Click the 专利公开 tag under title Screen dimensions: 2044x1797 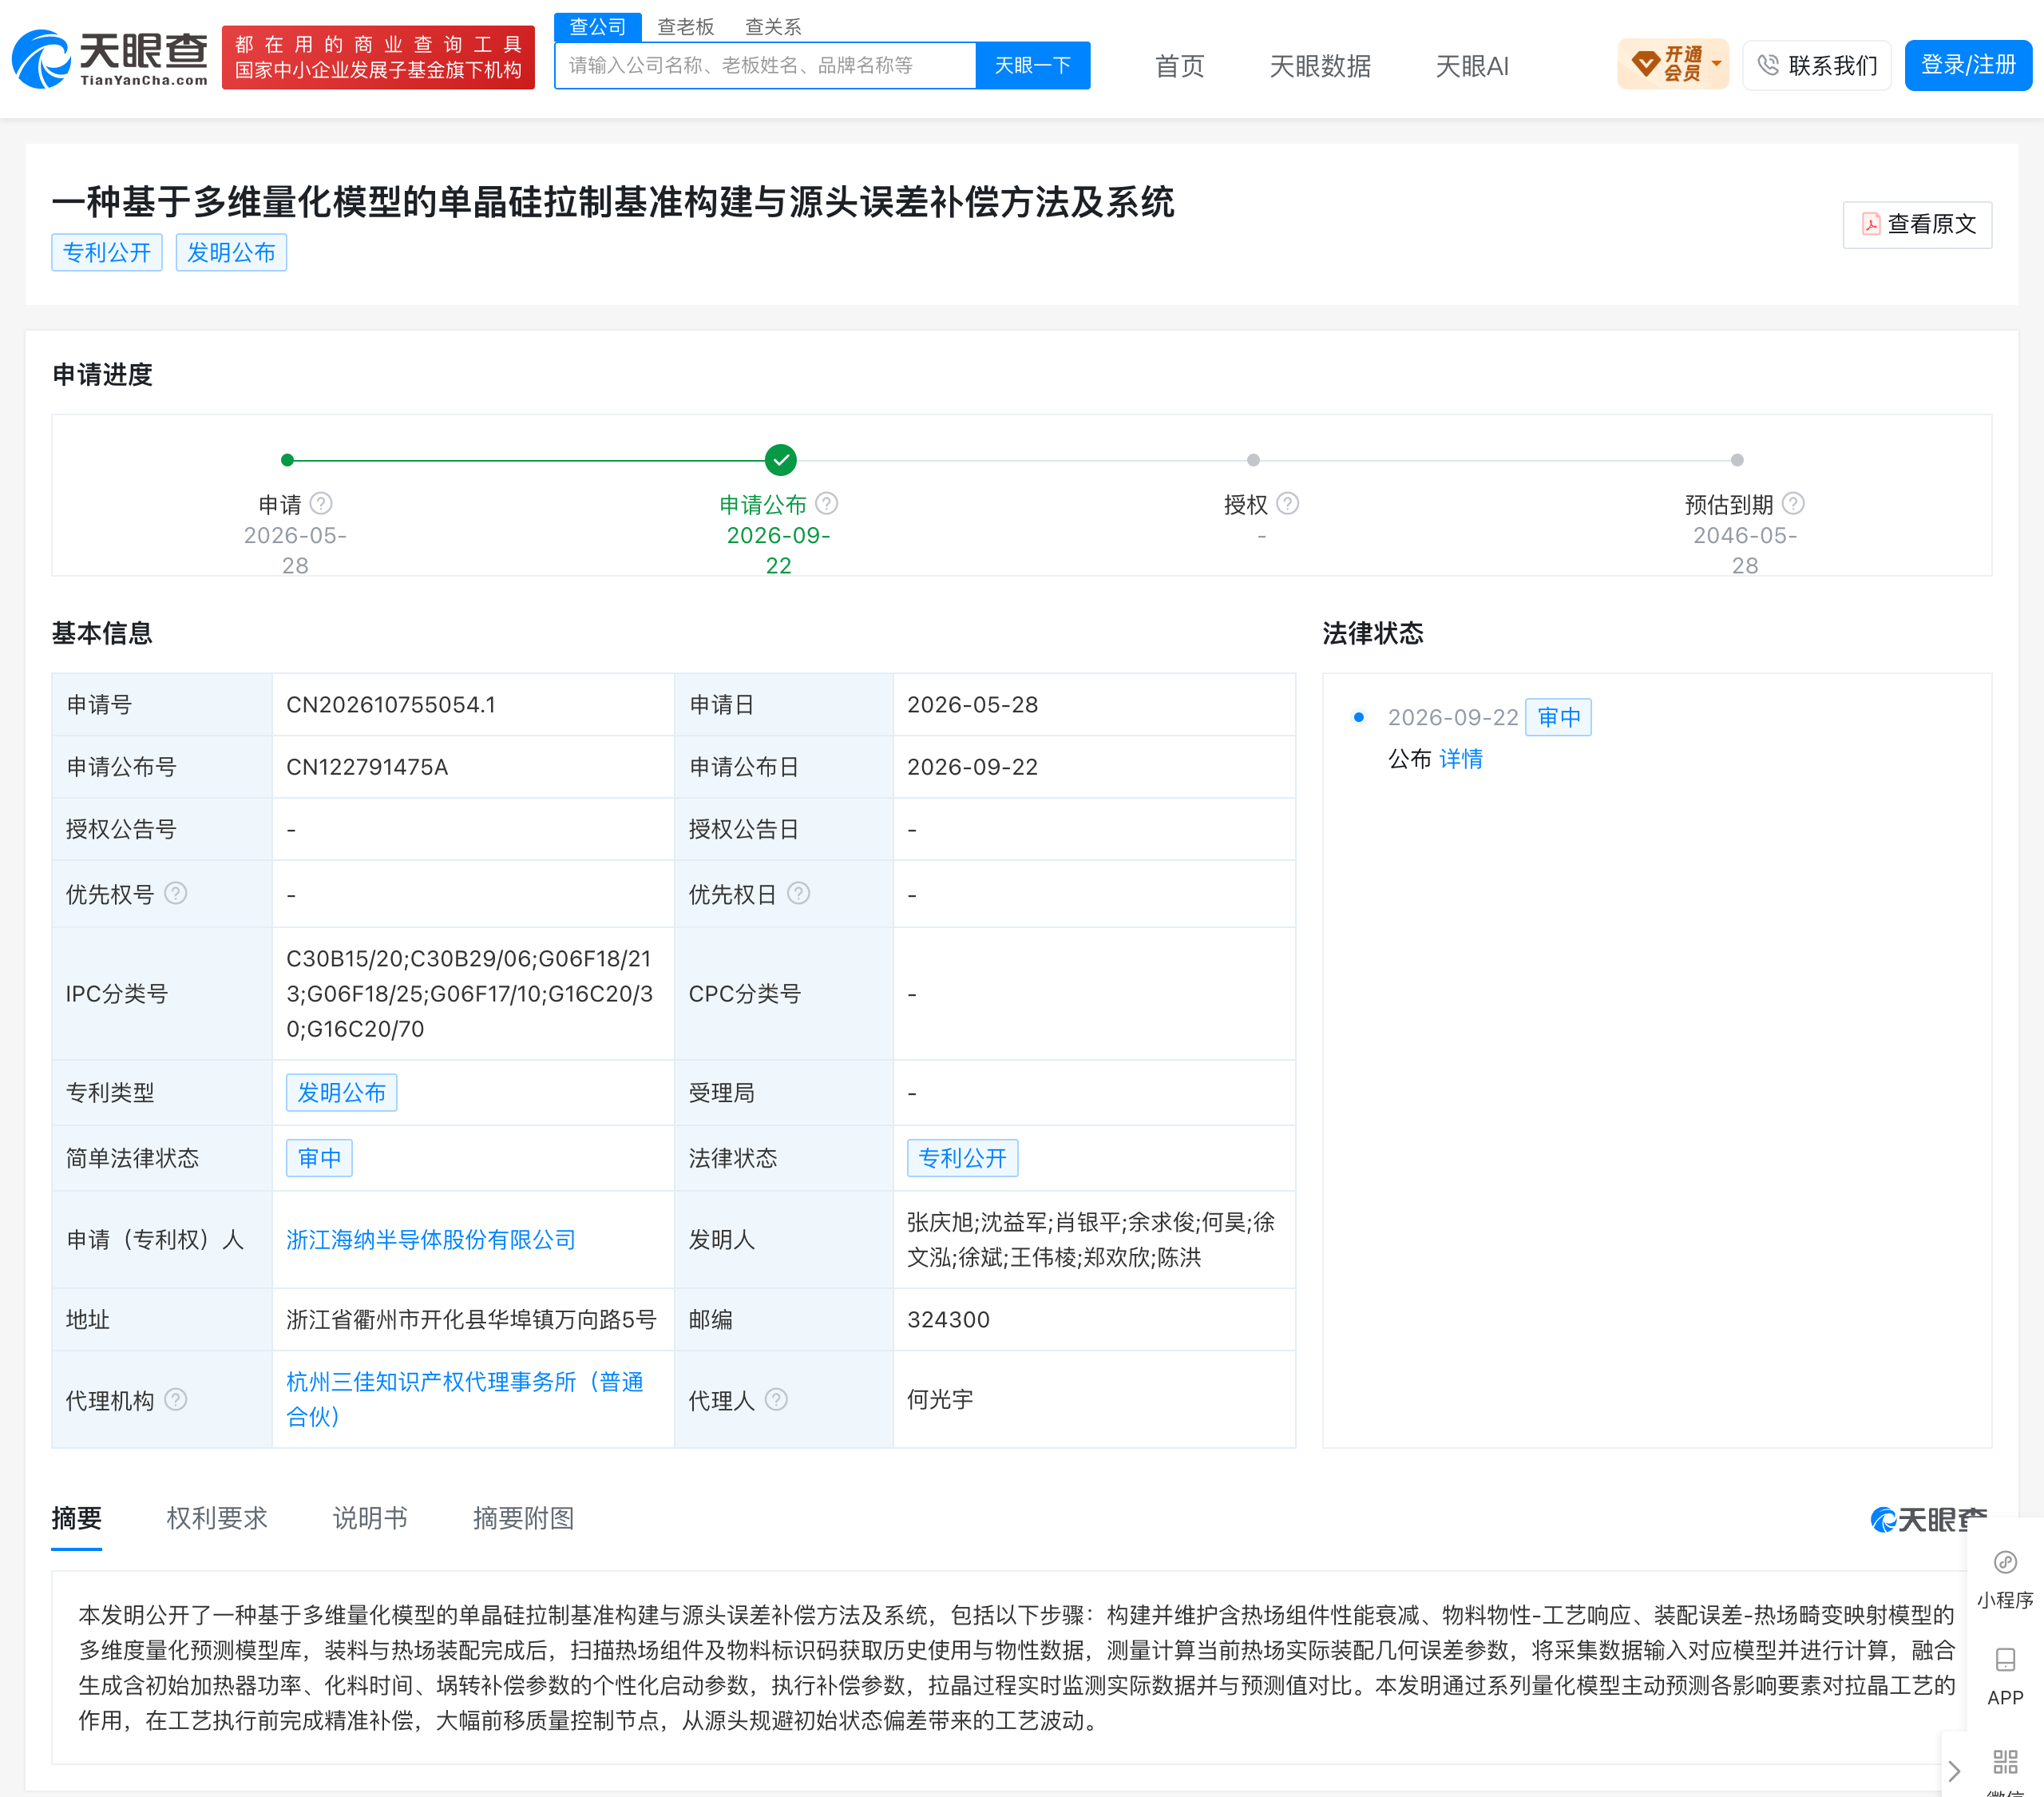click(x=107, y=252)
